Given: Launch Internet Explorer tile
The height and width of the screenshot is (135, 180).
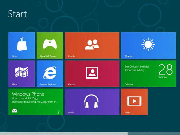Looking at the screenshot, I should [50, 73].
